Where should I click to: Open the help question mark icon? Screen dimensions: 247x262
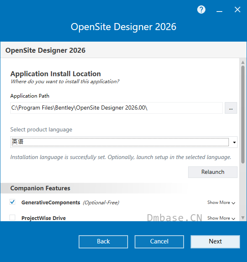[201, 9]
